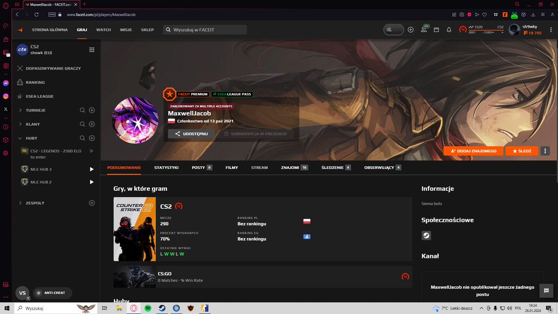Image resolution: width=558 pixels, height=314 pixels.
Task: Open the WATCH nav item
Action: tap(103, 30)
